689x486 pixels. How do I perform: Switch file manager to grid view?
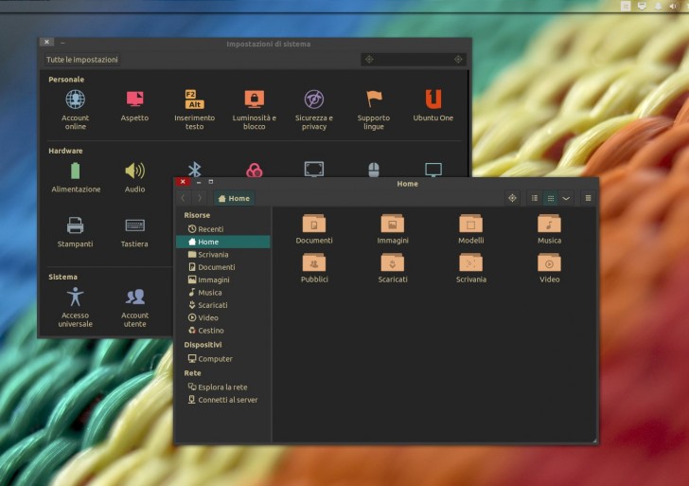click(551, 198)
